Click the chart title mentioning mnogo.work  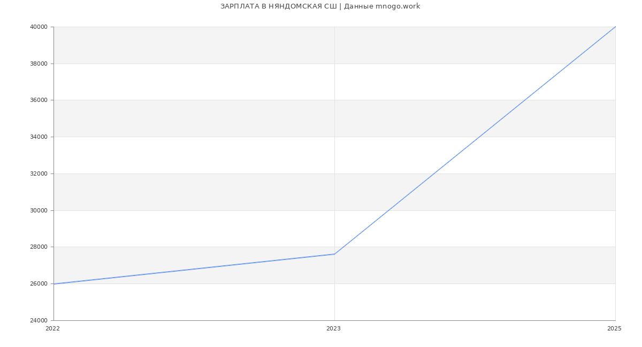click(x=320, y=6)
